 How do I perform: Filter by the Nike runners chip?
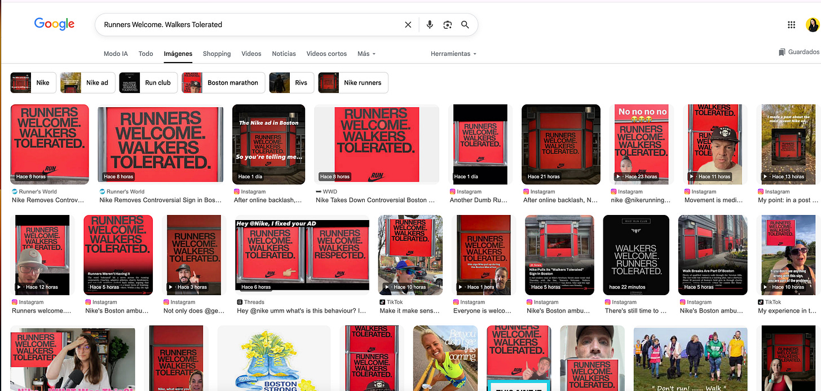click(x=353, y=82)
